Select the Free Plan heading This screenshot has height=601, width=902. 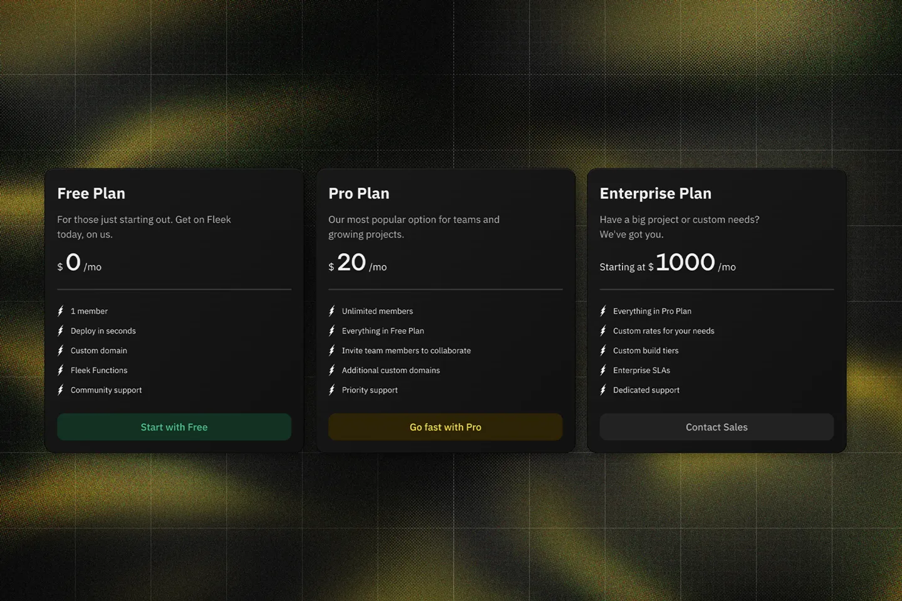(x=91, y=193)
